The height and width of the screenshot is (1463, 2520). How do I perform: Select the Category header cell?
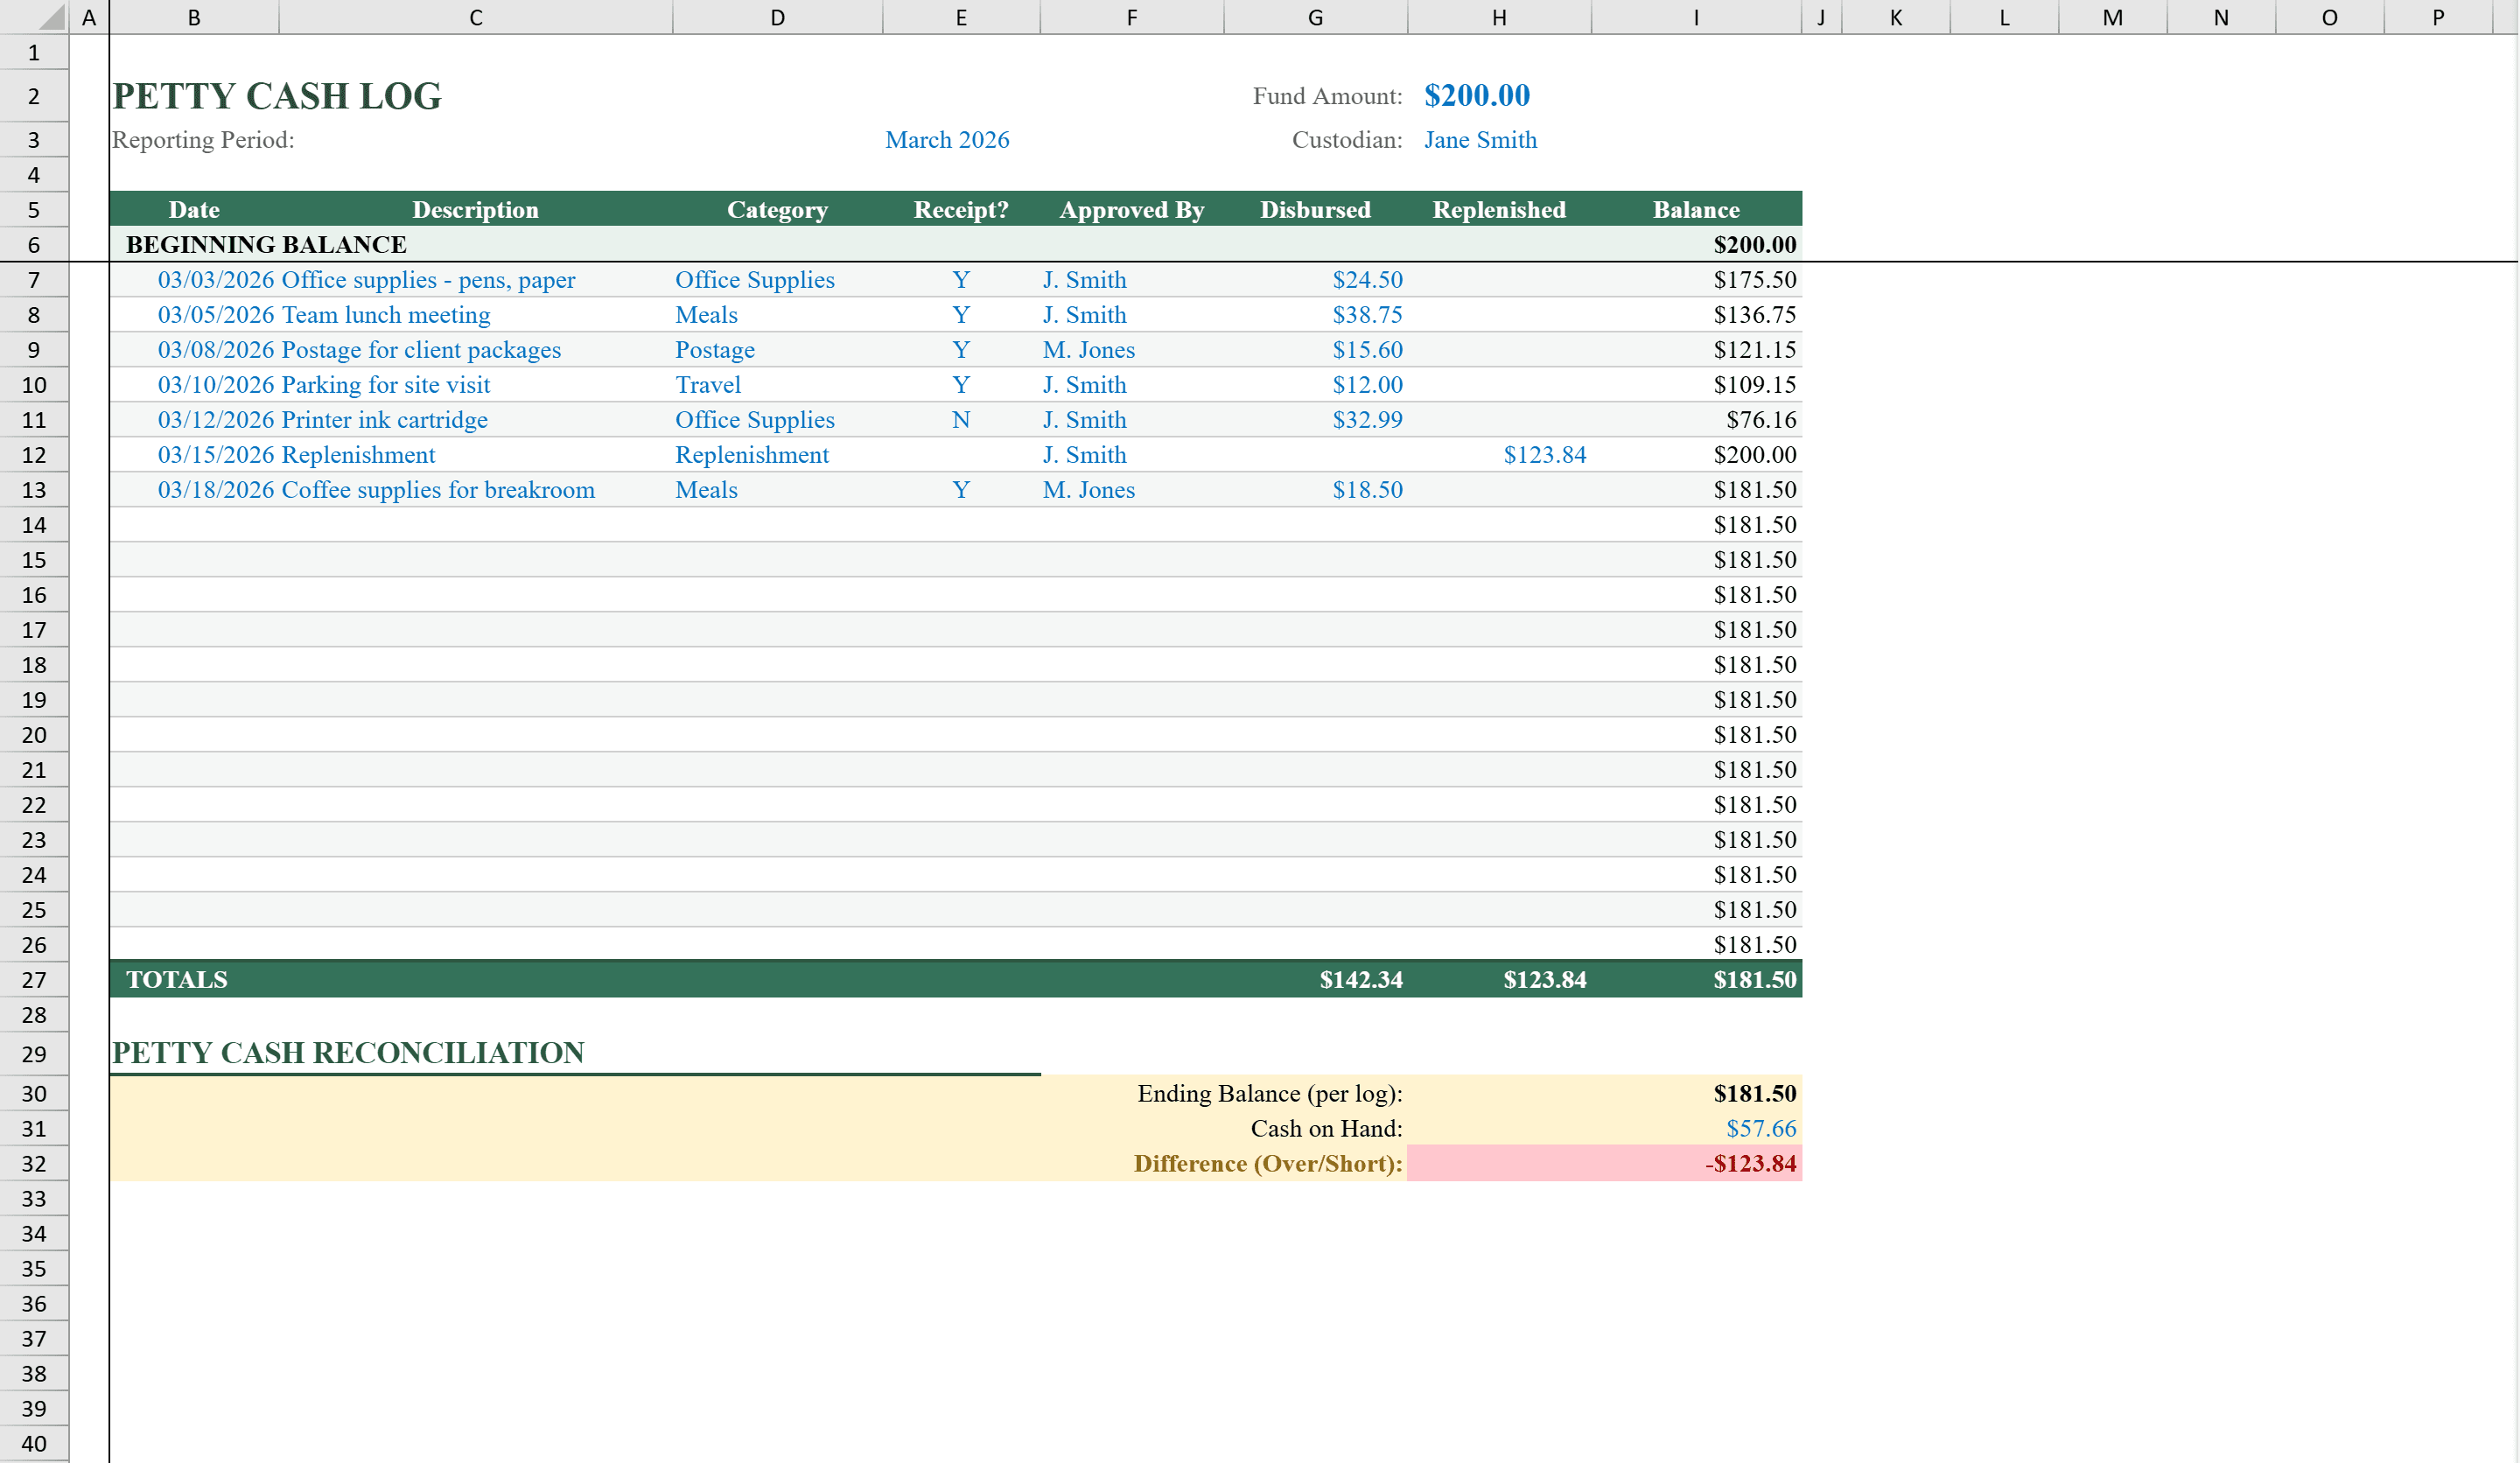[x=777, y=210]
